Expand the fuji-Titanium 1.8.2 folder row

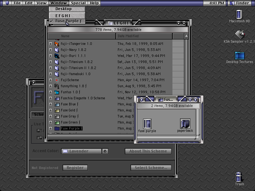(51, 62)
